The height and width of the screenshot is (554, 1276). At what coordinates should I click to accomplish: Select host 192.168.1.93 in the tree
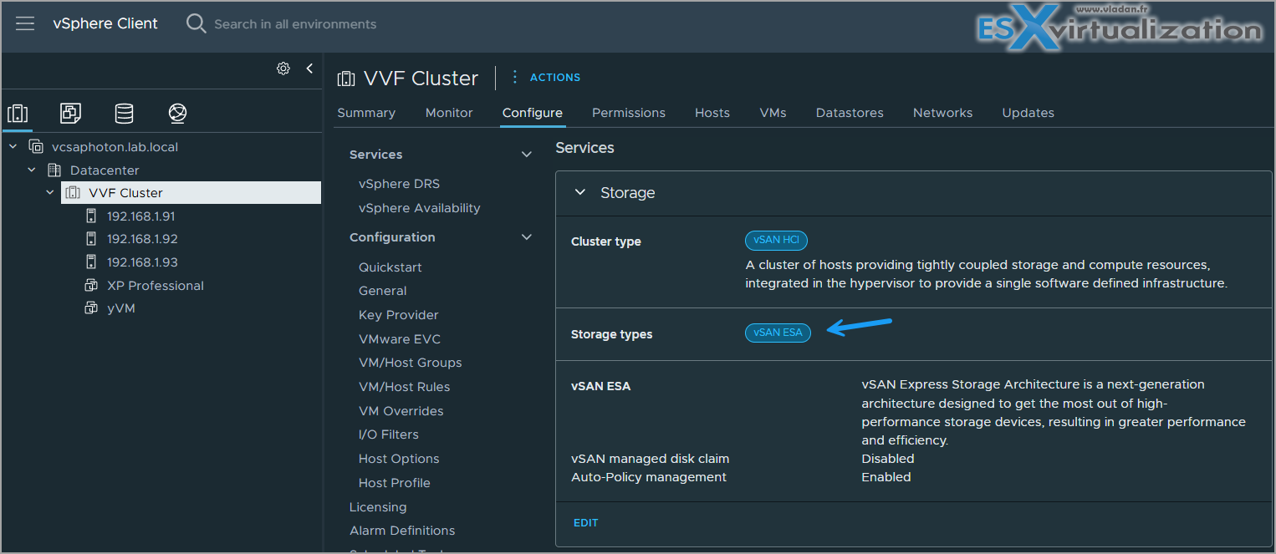(x=142, y=262)
